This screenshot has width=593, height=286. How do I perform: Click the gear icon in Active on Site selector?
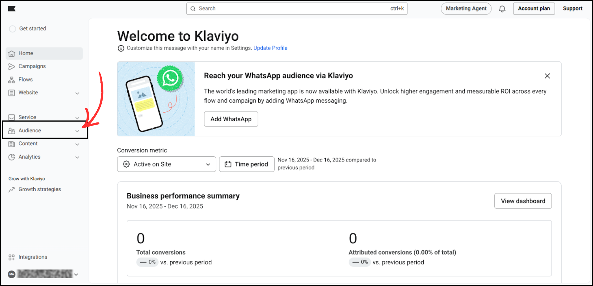coord(126,164)
